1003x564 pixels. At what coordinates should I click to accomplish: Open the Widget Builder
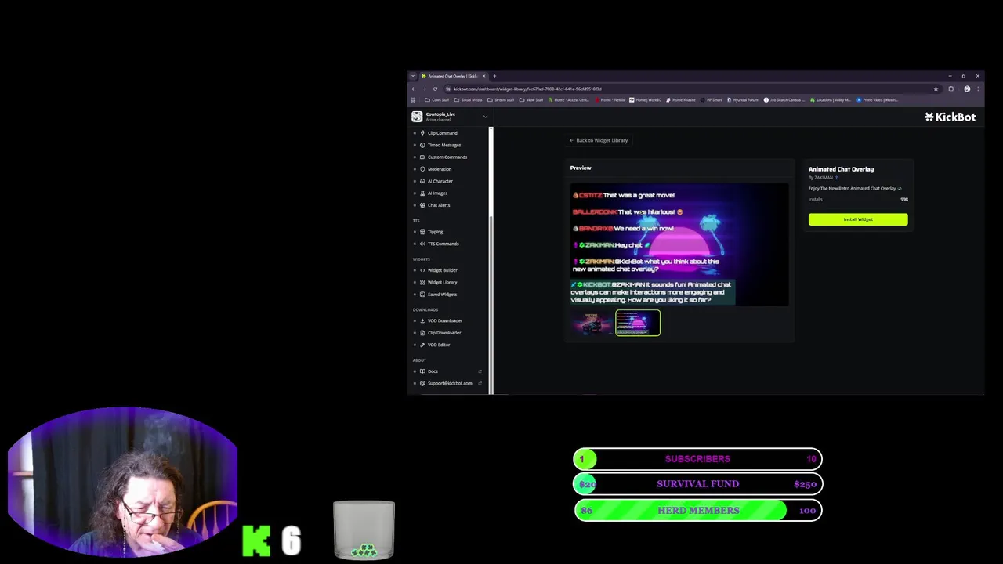pyautogui.click(x=442, y=270)
